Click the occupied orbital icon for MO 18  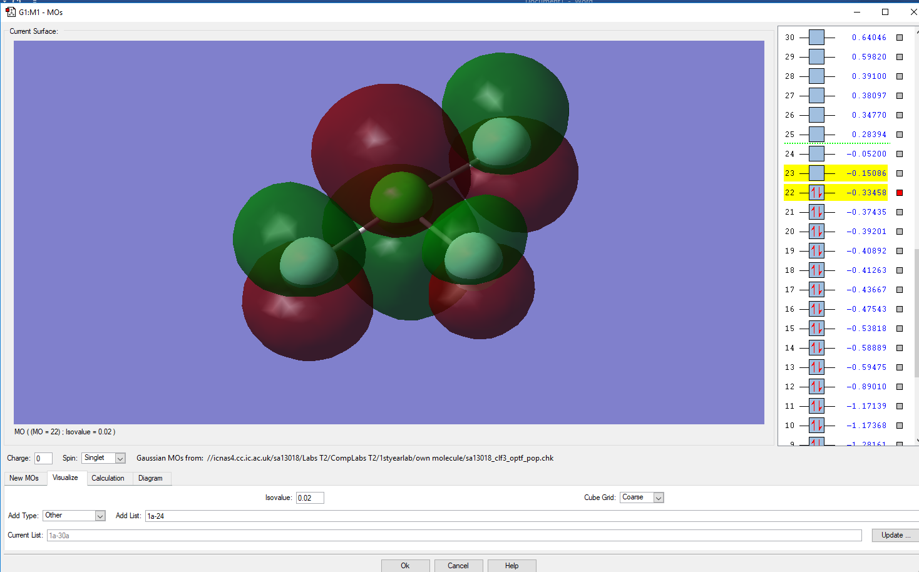tap(816, 270)
